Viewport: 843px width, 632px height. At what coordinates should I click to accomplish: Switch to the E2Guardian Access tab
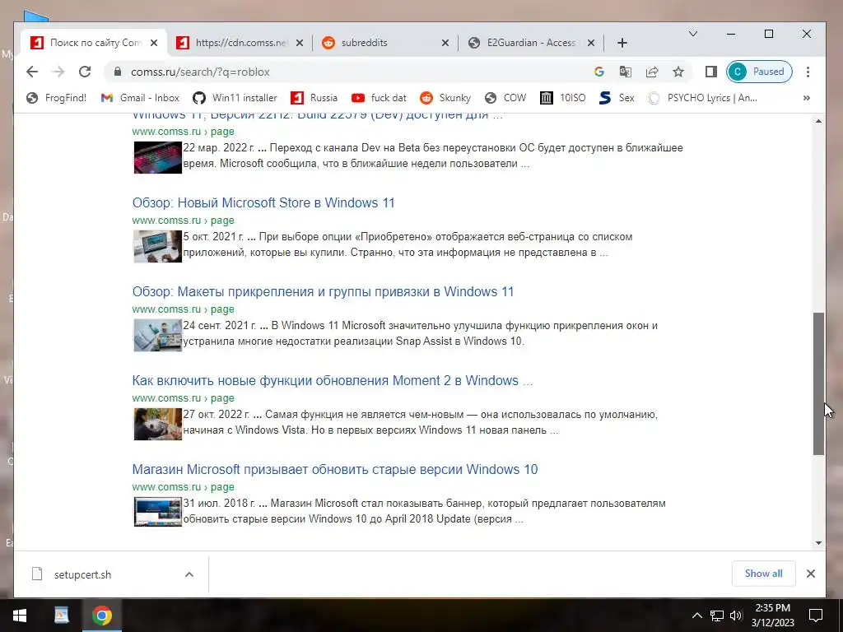[x=530, y=43]
